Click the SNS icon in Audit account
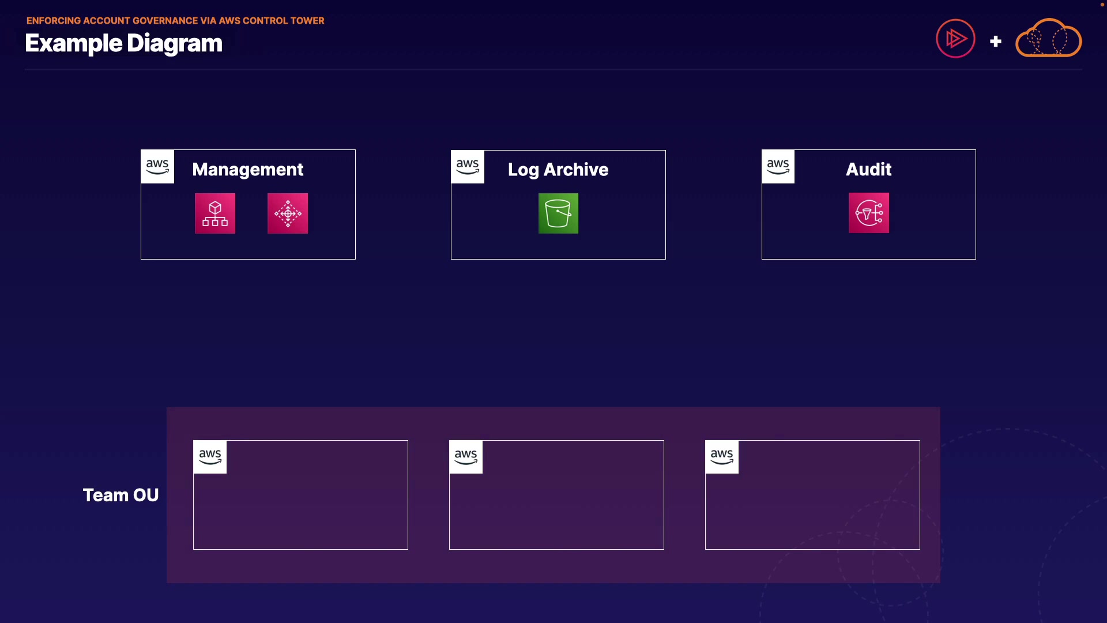 pyautogui.click(x=868, y=213)
